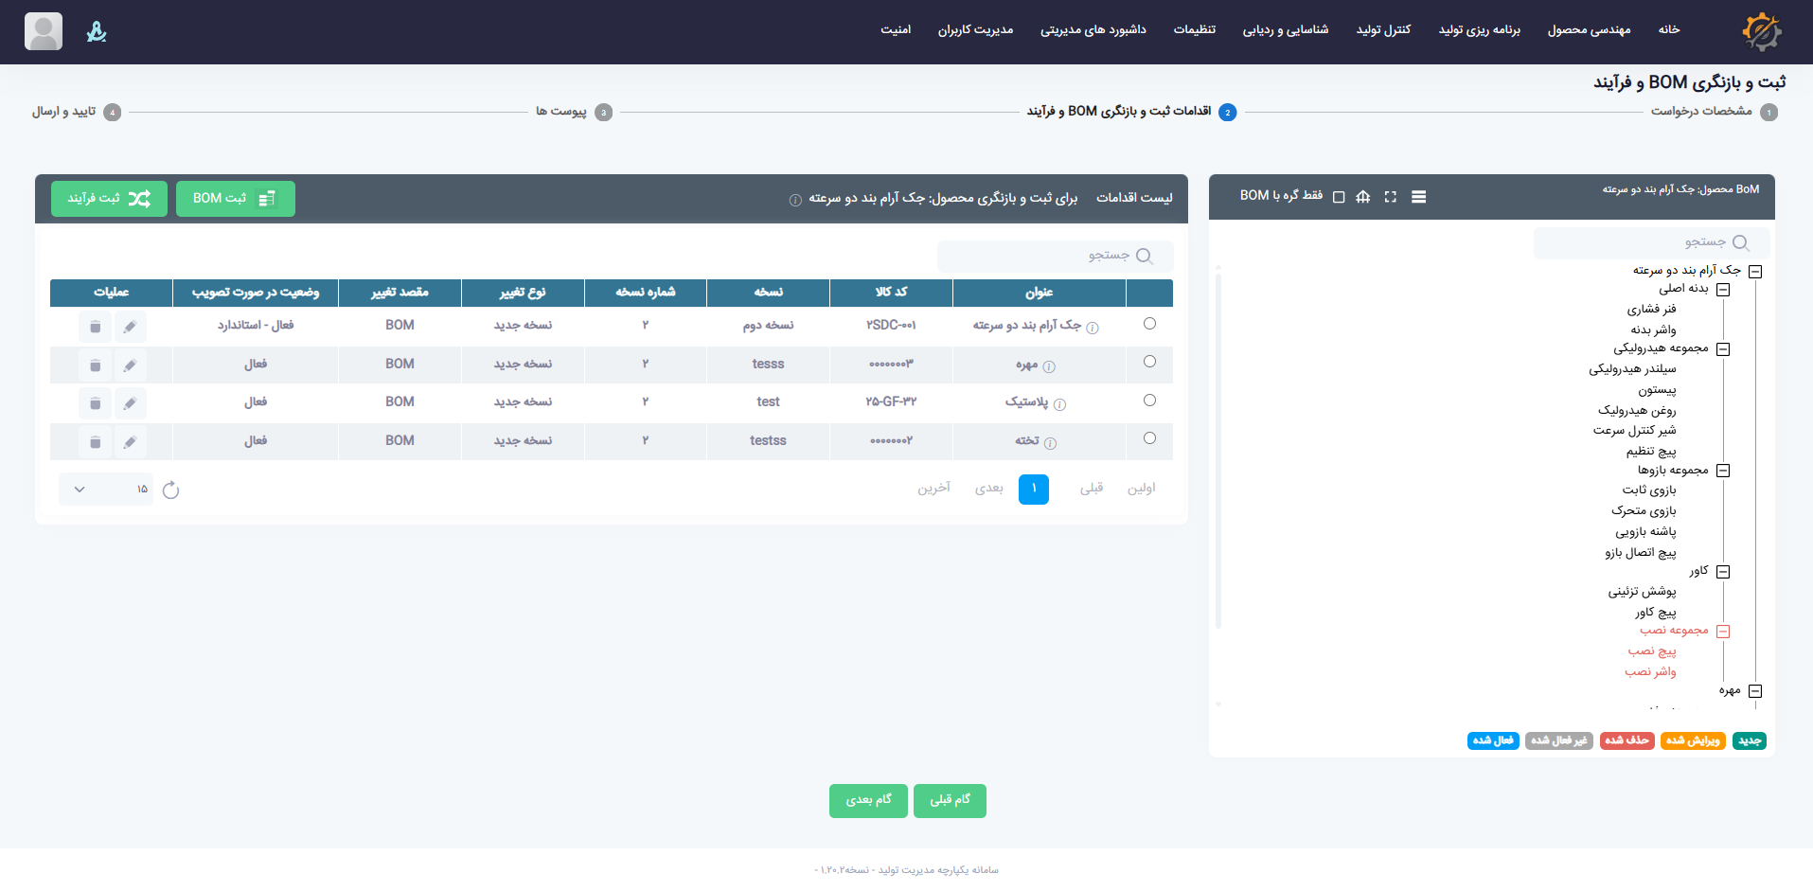Click the hamburger list icon in the BoM panel header
The image size is (1813, 891).
[x=1418, y=197]
